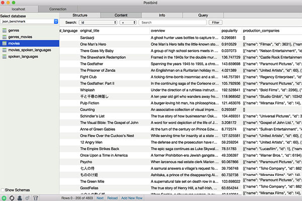Click the genres_movies table icon

[x=4, y=37]
